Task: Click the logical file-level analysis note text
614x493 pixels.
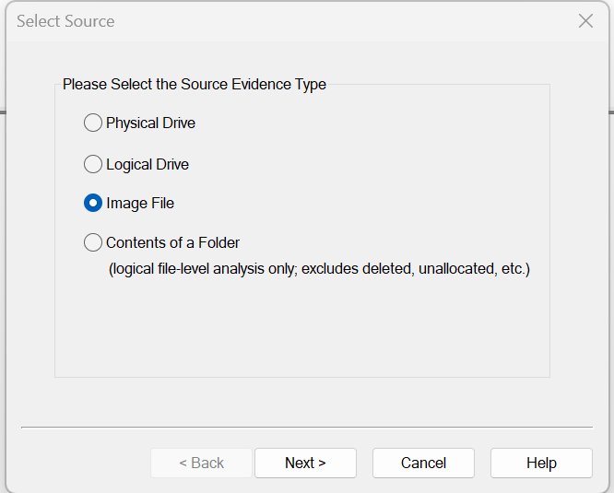Action: (319, 269)
